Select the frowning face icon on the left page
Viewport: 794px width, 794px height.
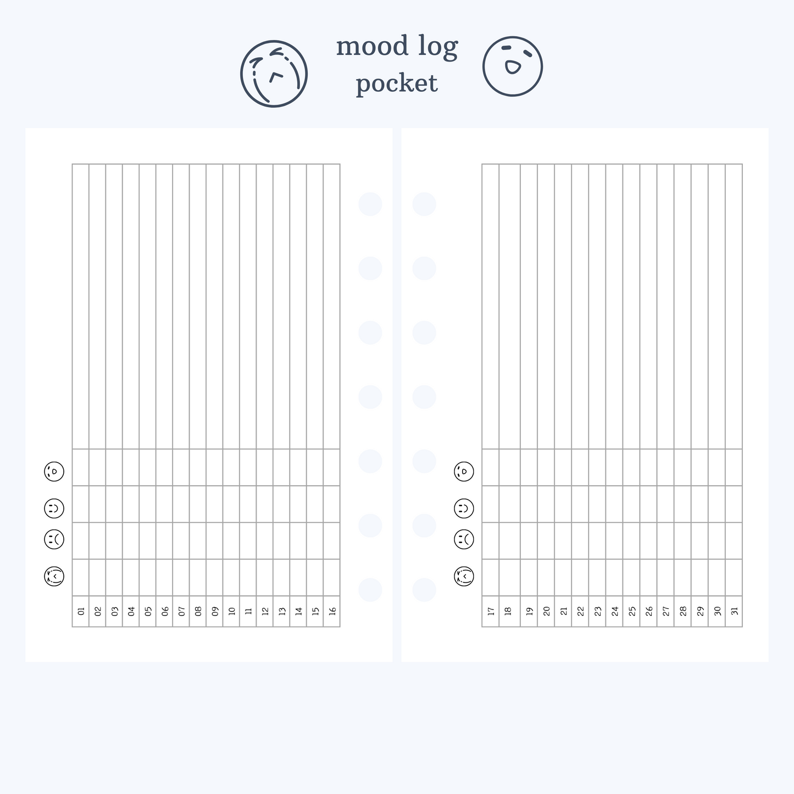point(54,540)
